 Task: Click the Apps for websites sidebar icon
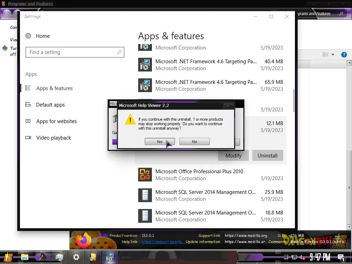click(28, 121)
